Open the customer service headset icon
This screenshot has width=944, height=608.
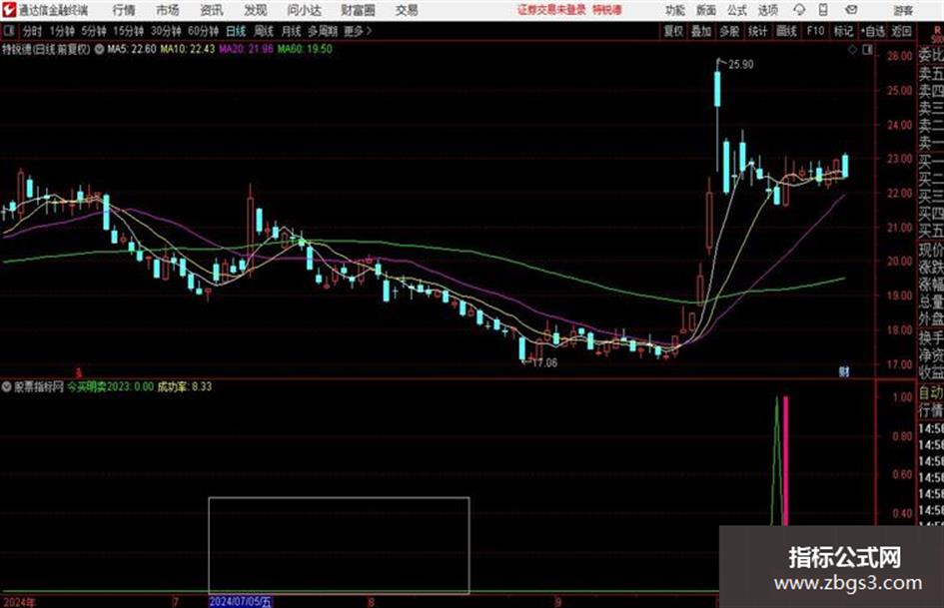coord(799,10)
